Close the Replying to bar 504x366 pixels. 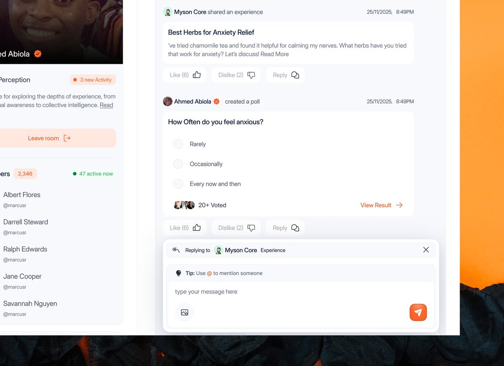[x=426, y=250]
